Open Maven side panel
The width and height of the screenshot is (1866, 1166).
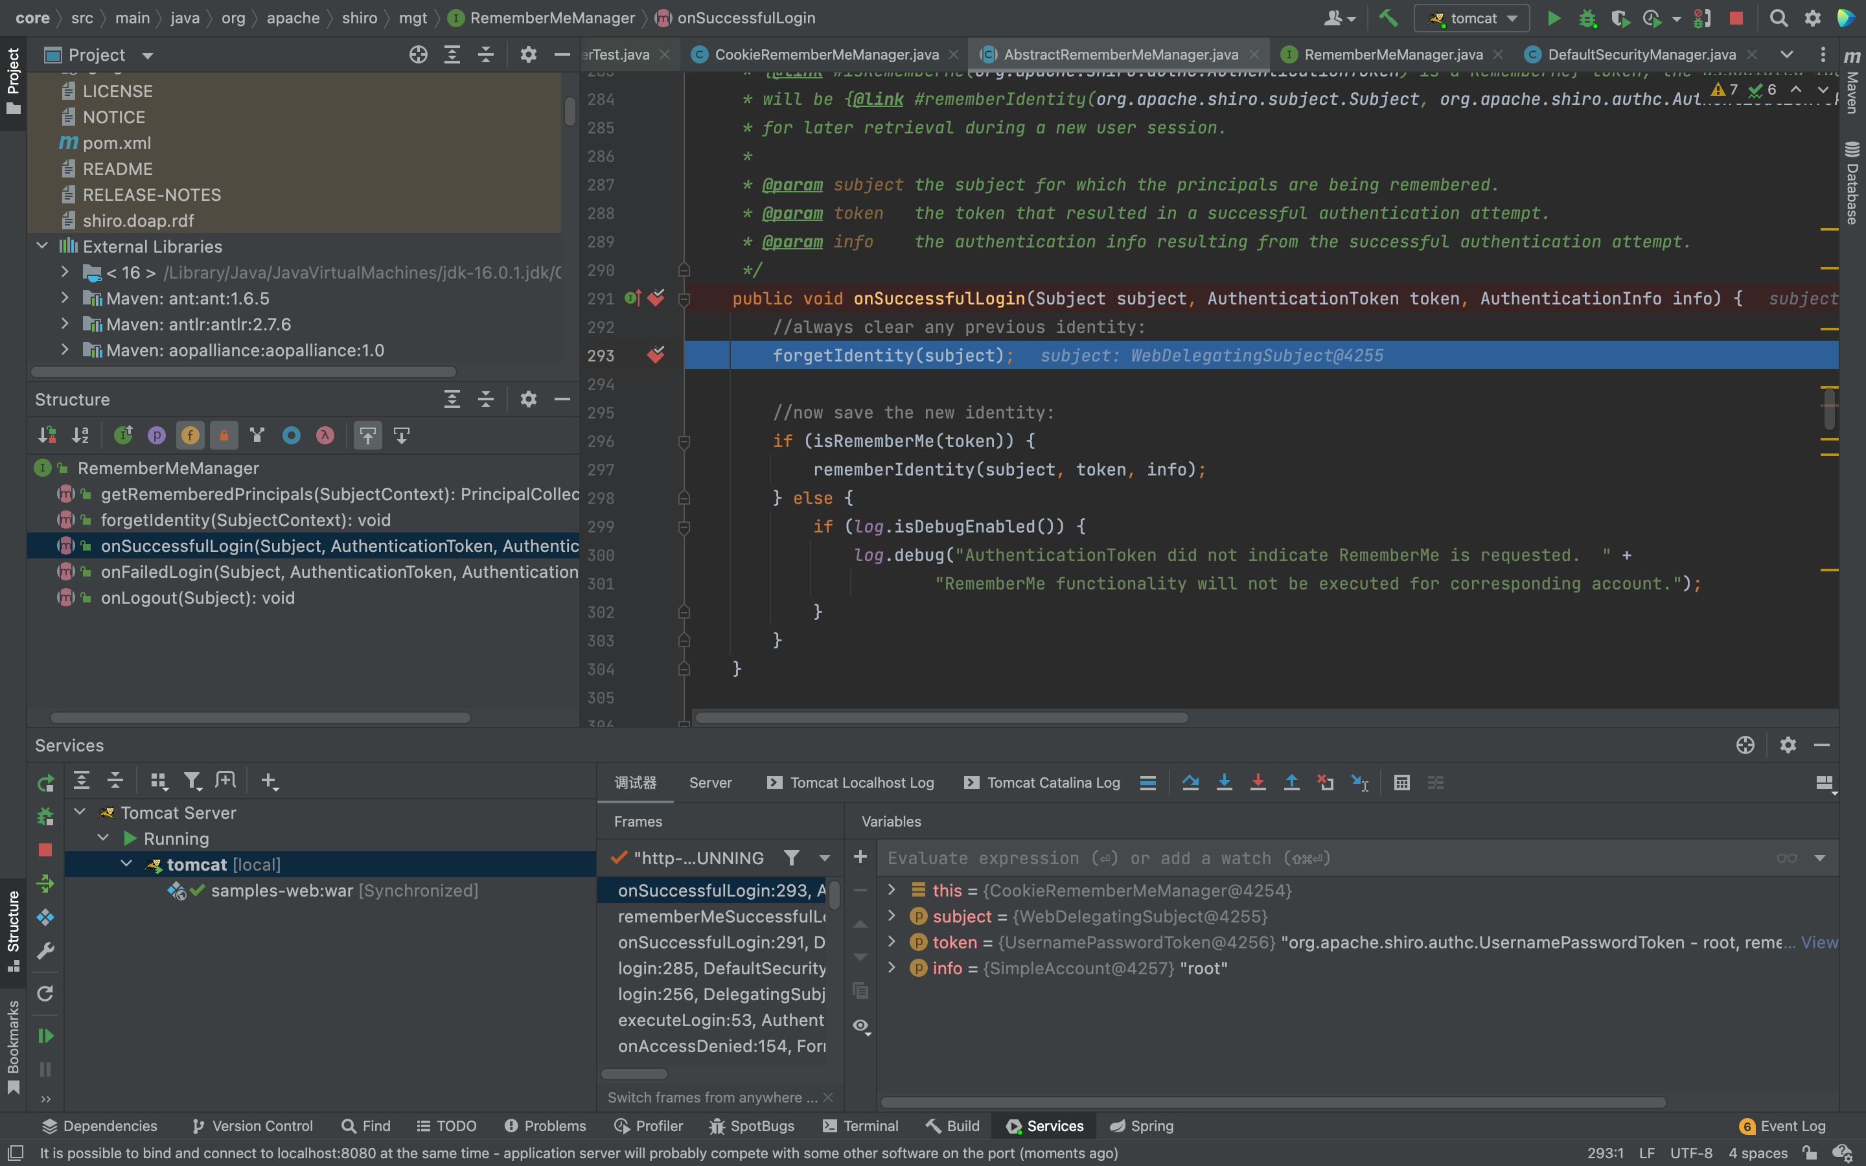point(1852,82)
